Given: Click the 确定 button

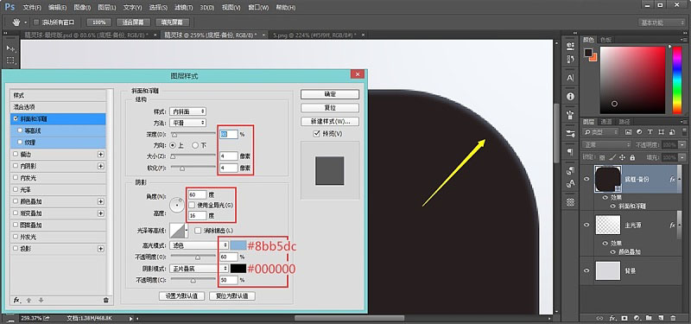Looking at the screenshot, I should [x=330, y=94].
